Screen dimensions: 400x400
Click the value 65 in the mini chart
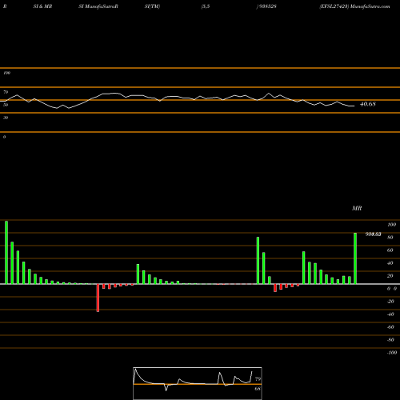[x=258, y=389]
